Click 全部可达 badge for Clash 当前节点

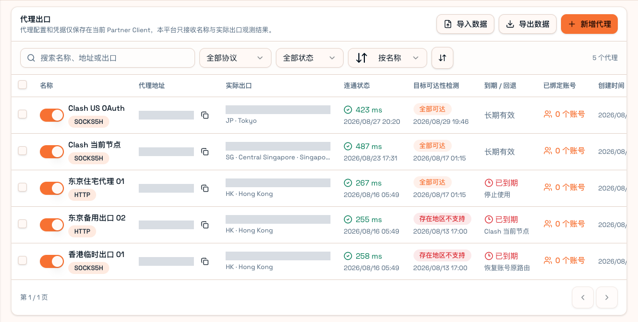tap(433, 146)
